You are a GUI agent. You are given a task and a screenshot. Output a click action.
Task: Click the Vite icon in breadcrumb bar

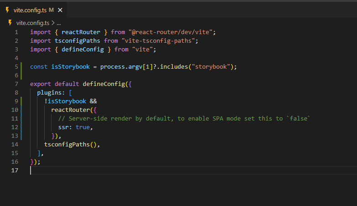tap(10, 23)
